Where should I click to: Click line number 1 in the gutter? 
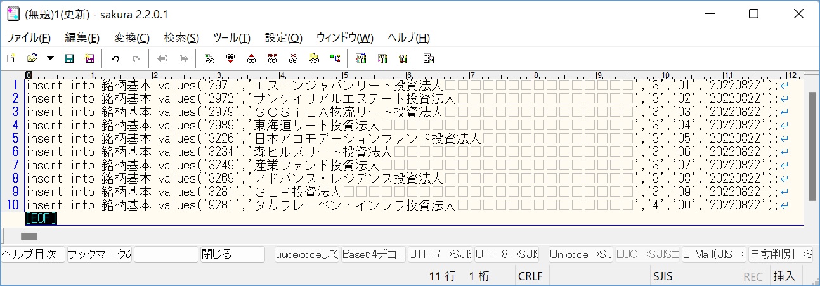click(x=15, y=86)
